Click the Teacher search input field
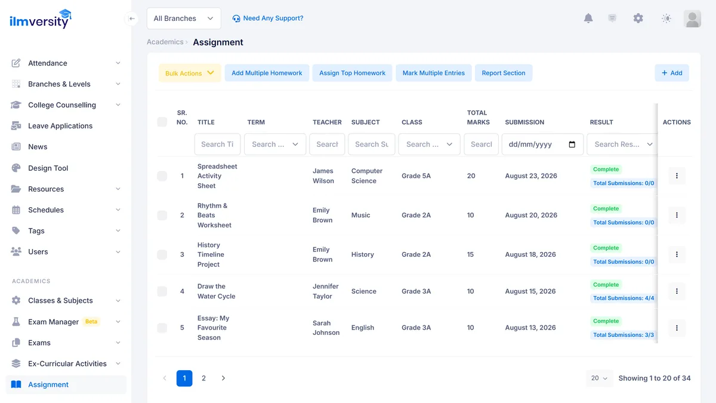Screen dimensions: 716x403 tap(327, 144)
